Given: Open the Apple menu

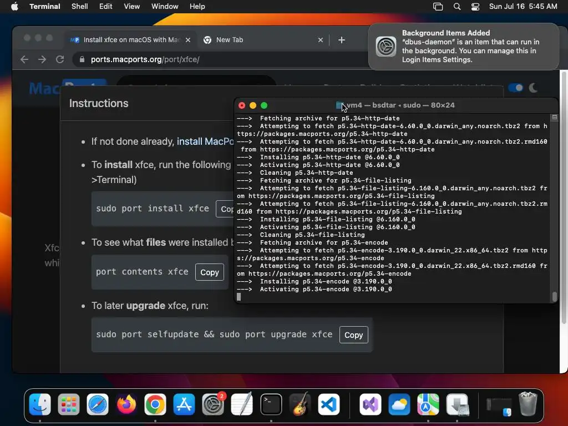Looking at the screenshot, I should (x=14, y=6).
